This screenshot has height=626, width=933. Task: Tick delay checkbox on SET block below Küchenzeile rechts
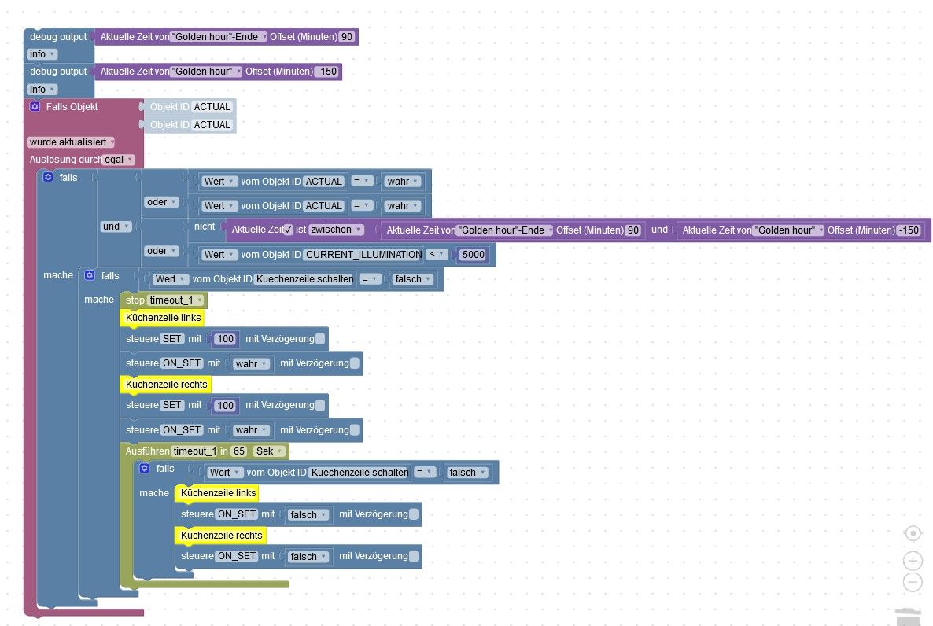coord(320,405)
